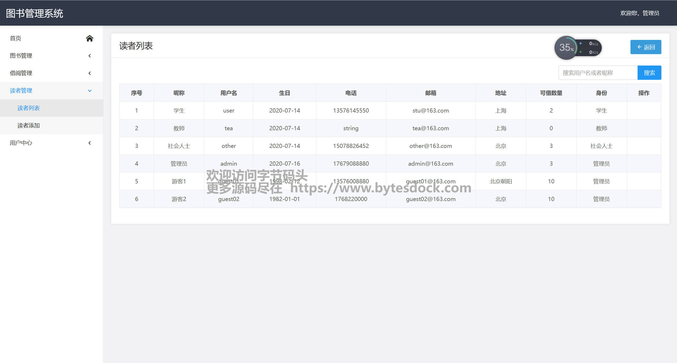677x363 pixels.
Task: Click the 生日 column header
Action: tap(284, 93)
